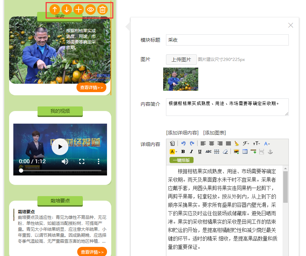Click the undo icon in the editor toolbar
This screenshot has height=256, width=306.
(x=183, y=144)
